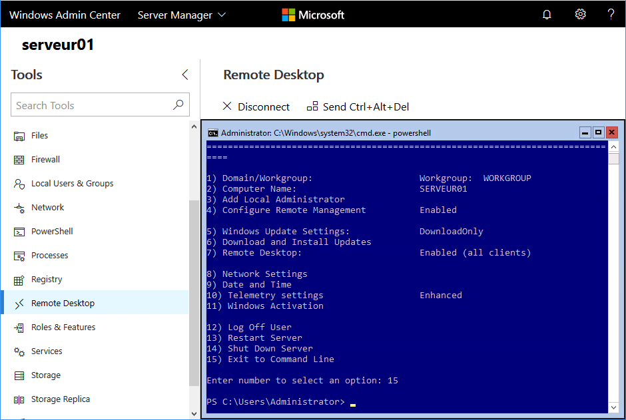
Task: Expand the Server Manager dropdown
Action: tap(182, 15)
